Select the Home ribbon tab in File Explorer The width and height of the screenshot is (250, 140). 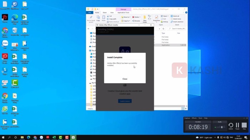tap(97, 12)
